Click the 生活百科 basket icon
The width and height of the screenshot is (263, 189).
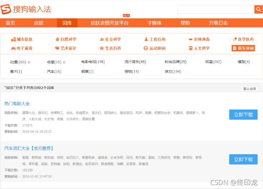pyautogui.click(x=102, y=48)
